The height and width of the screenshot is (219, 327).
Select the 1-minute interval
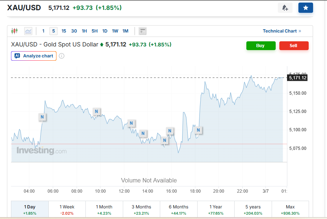[x=43, y=31]
